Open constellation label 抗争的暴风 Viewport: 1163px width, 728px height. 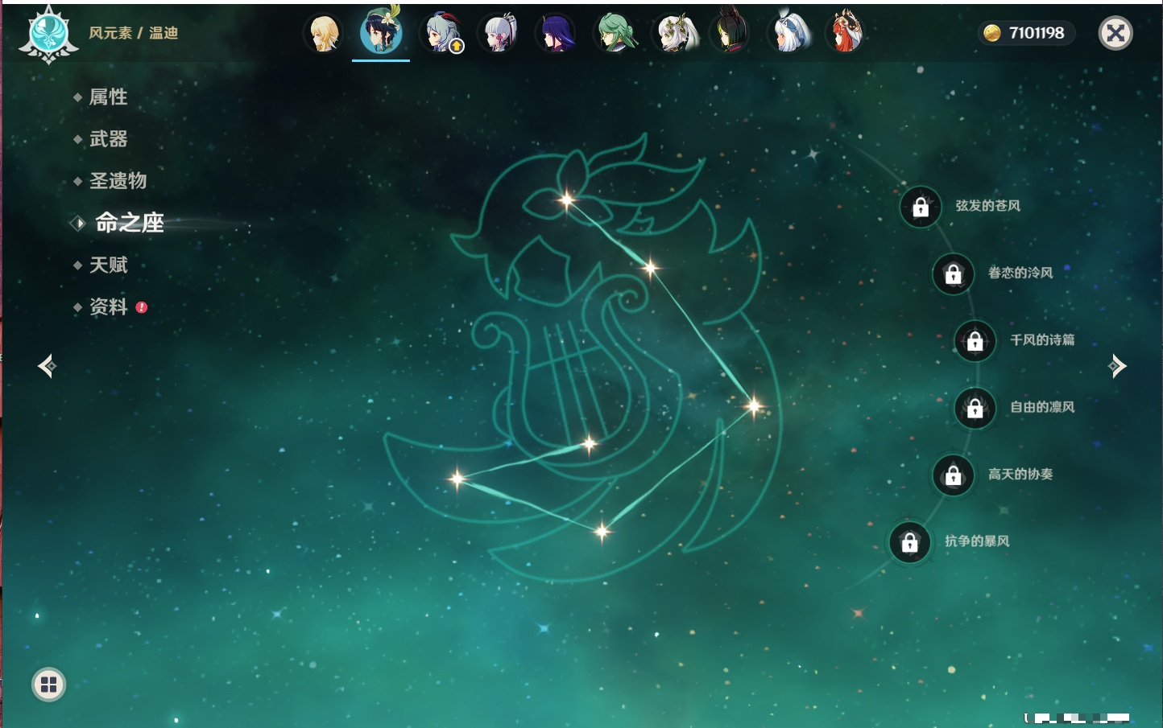977,541
